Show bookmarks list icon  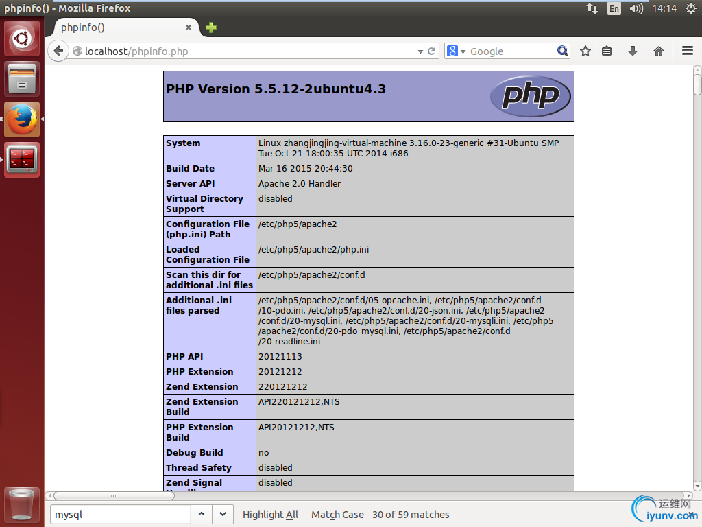(x=607, y=51)
